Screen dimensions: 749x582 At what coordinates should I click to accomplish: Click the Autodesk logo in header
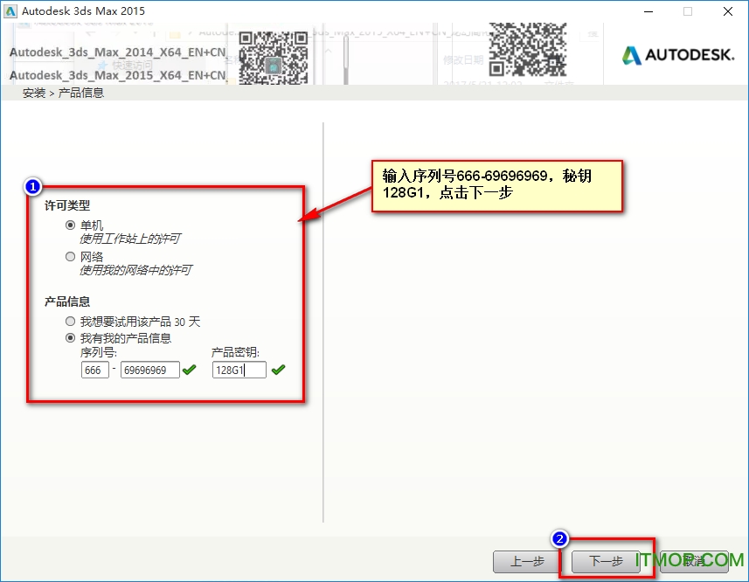click(x=678, y=55)
